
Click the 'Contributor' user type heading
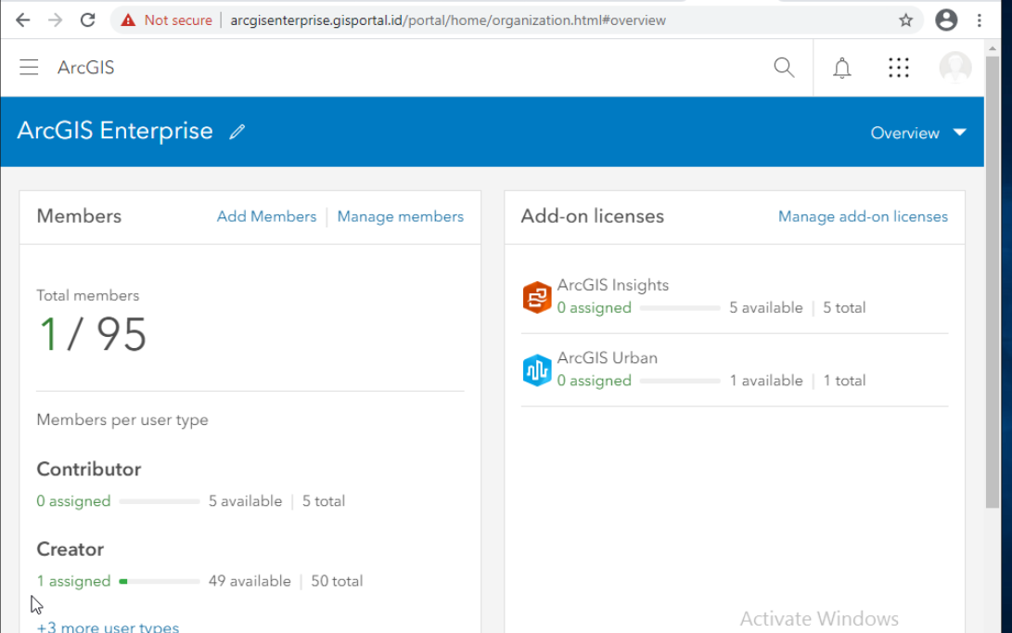(x=88, y=469)
